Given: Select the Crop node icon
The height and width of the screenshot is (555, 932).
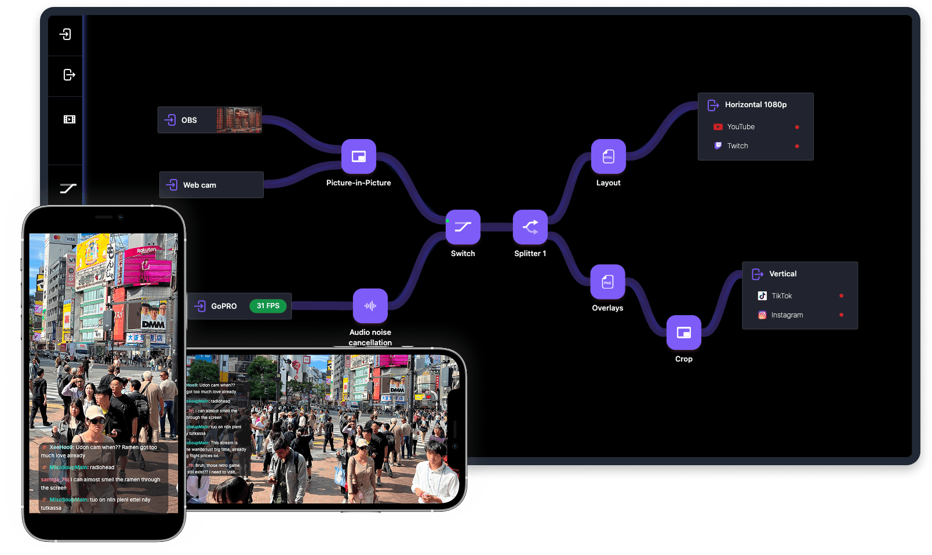Looking at the screenshot, I should (x=683, y=333).
